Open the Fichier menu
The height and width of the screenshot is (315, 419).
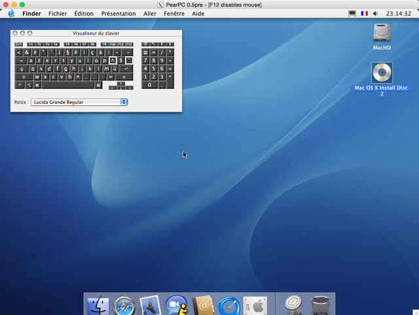tap(58, 14)
